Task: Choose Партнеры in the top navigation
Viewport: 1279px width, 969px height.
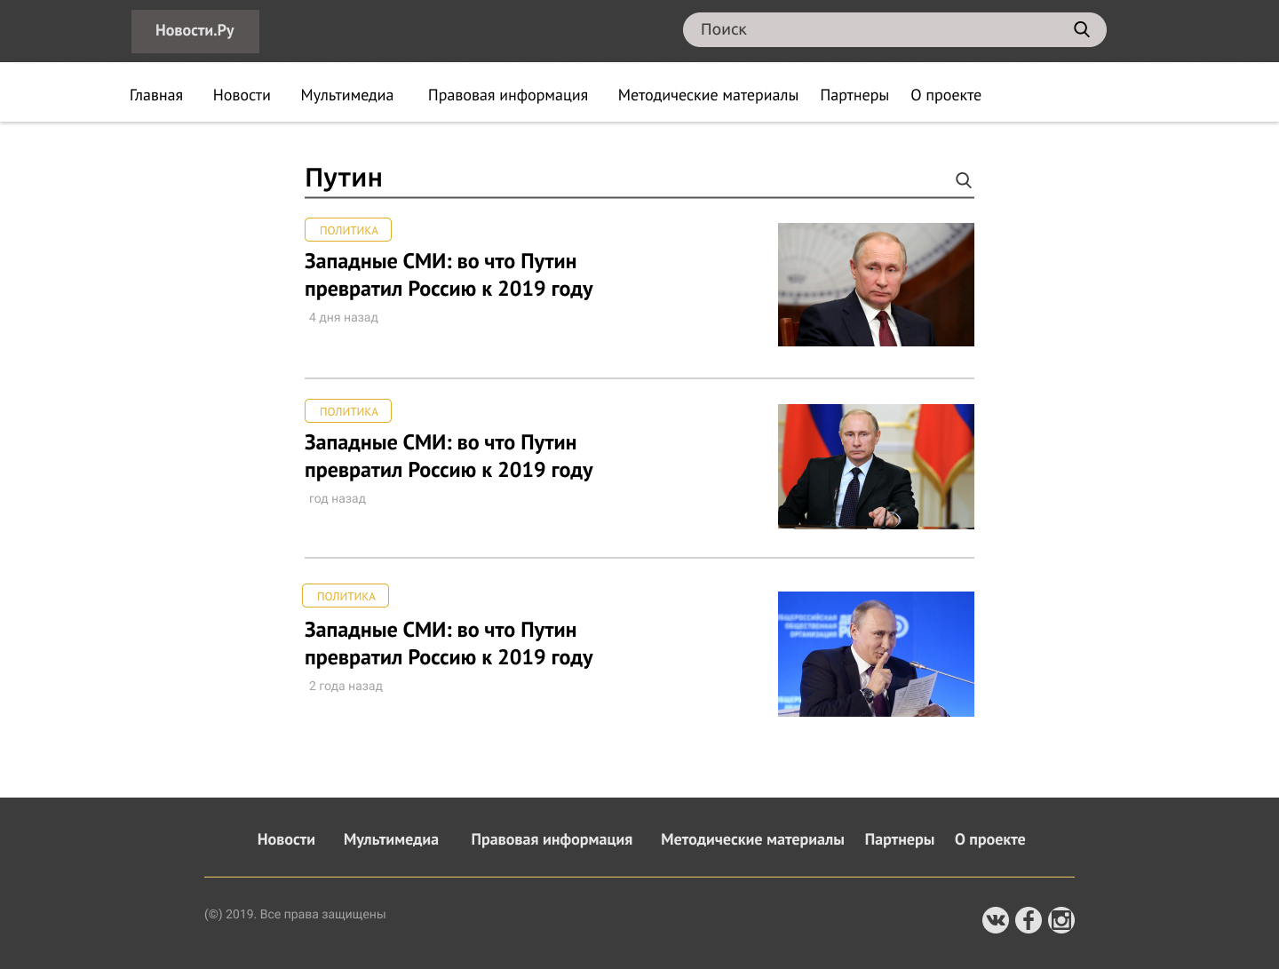Action: coord(854,95)
